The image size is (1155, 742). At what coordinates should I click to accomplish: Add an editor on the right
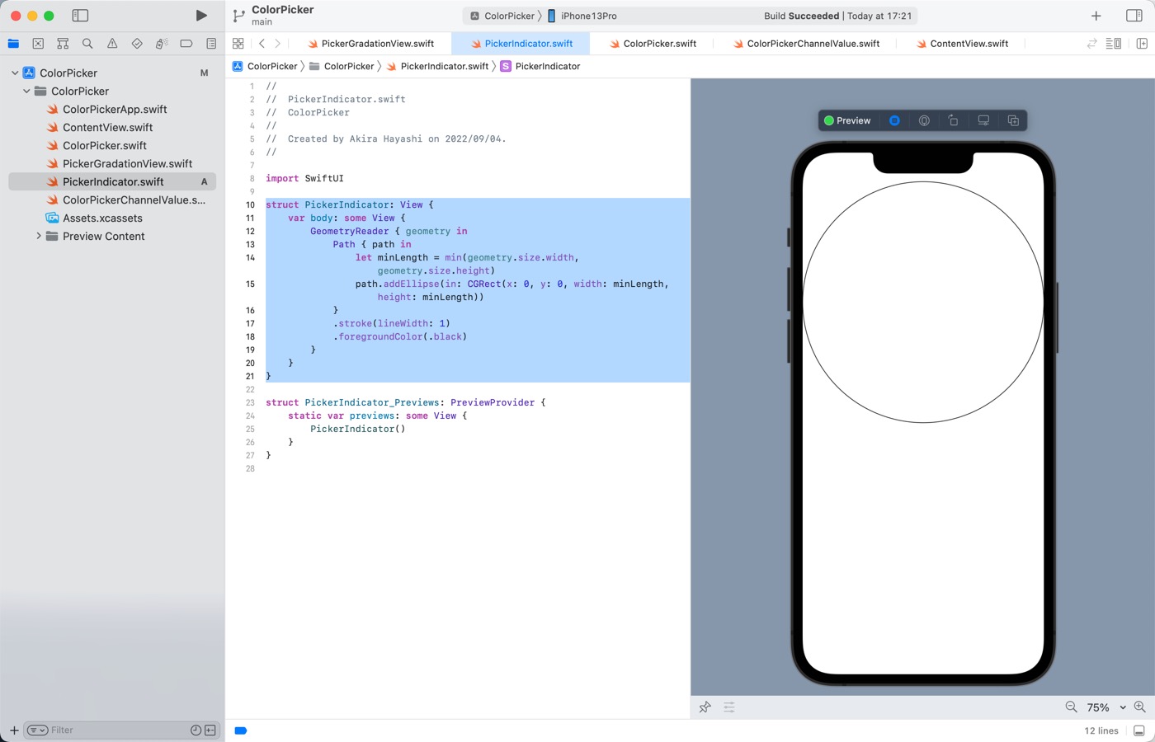coord(1142,44)
